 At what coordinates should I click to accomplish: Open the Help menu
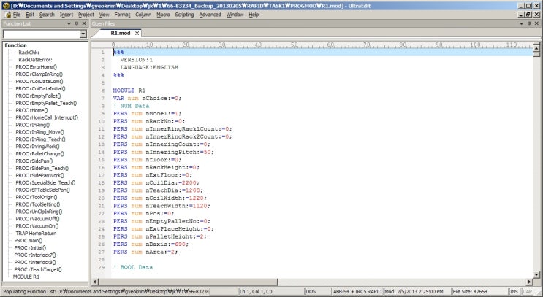[254, 15]
